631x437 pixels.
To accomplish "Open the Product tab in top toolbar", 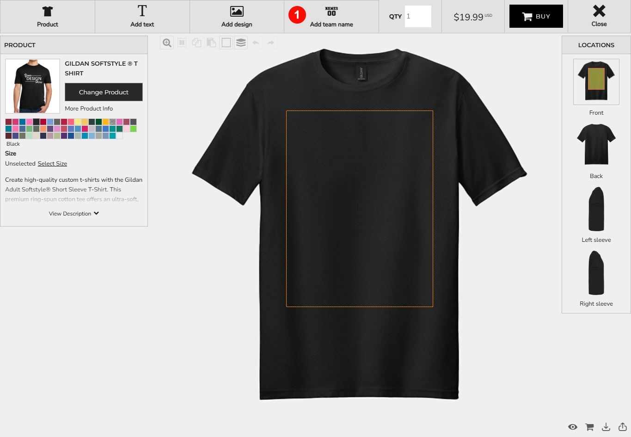I will tap(48, 17).
